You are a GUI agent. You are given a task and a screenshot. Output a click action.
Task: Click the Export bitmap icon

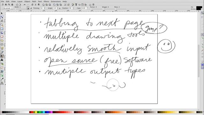(x=20, y=4)
